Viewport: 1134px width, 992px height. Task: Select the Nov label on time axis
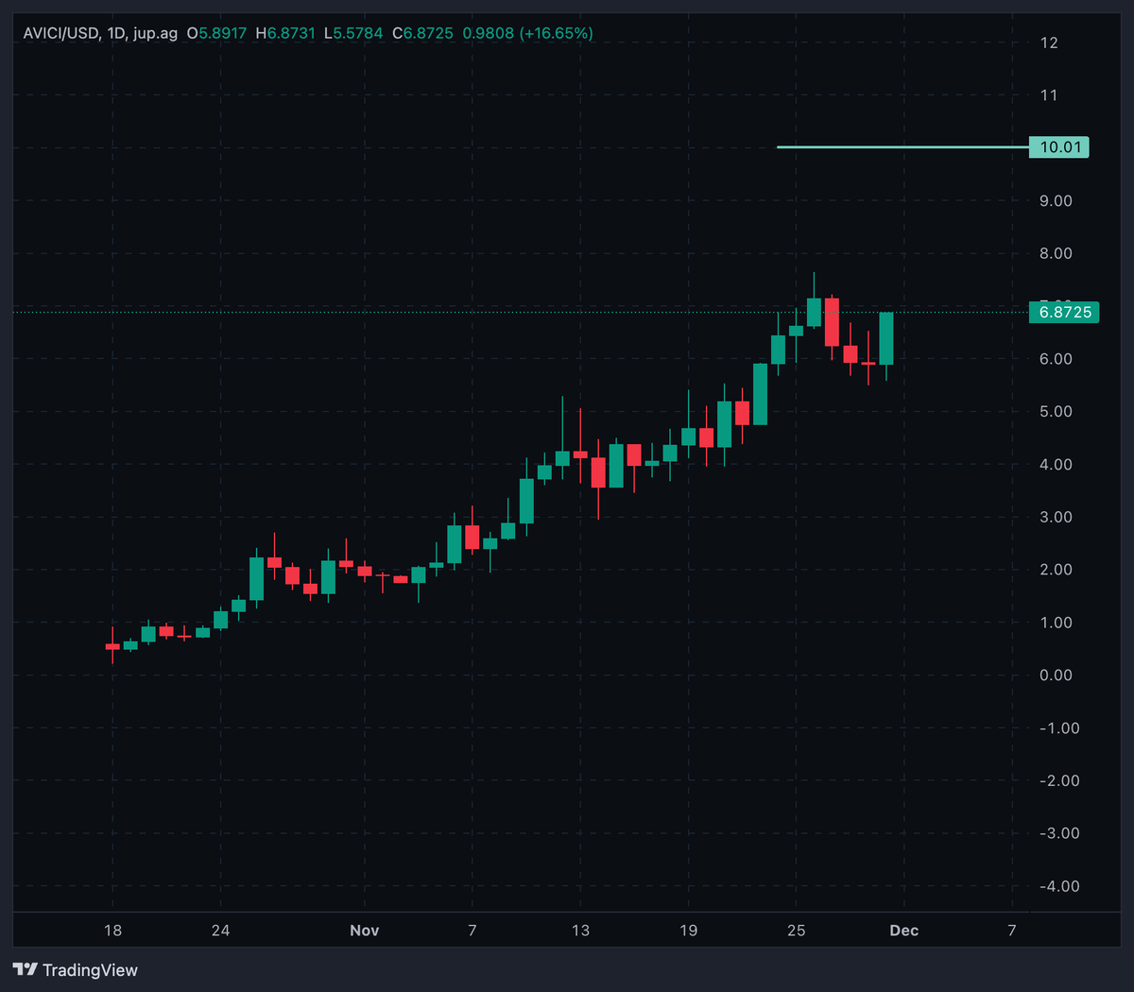[x=365, y=931]
